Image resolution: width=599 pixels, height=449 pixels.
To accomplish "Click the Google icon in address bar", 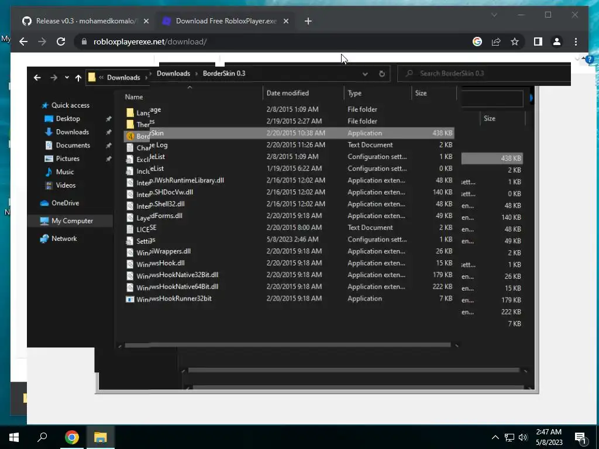I will click(477, 42).
